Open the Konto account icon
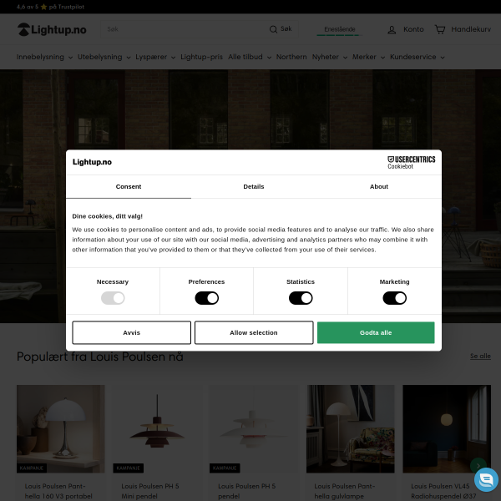 392,30
